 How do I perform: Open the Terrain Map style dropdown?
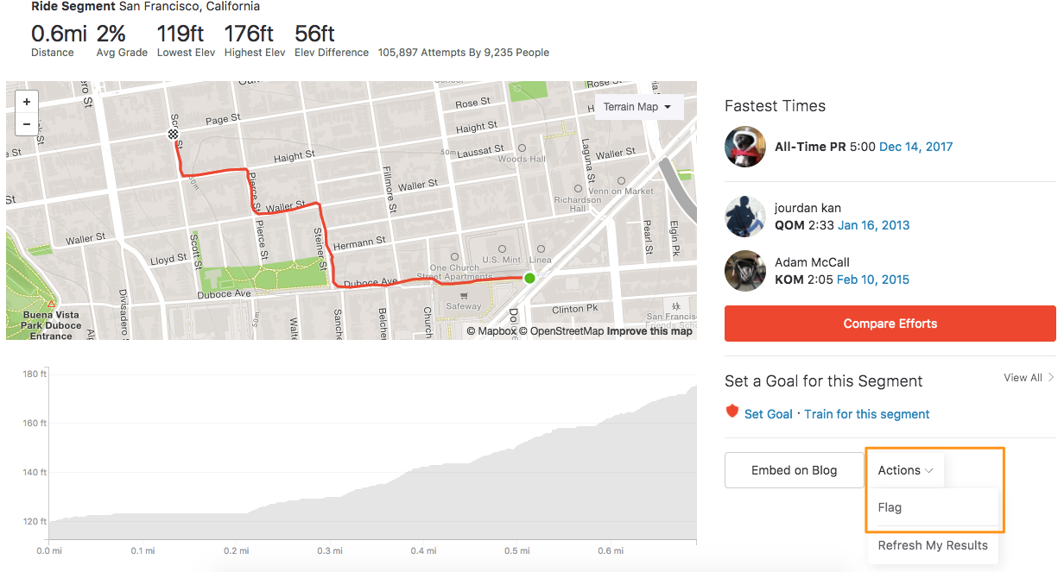tap(638, 107)
